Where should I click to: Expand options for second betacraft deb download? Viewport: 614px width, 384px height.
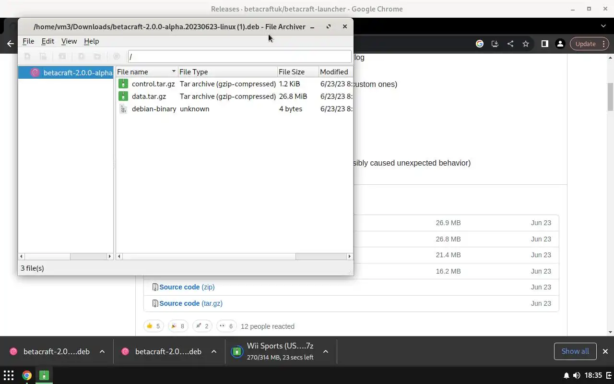click(x=214, y=351)
